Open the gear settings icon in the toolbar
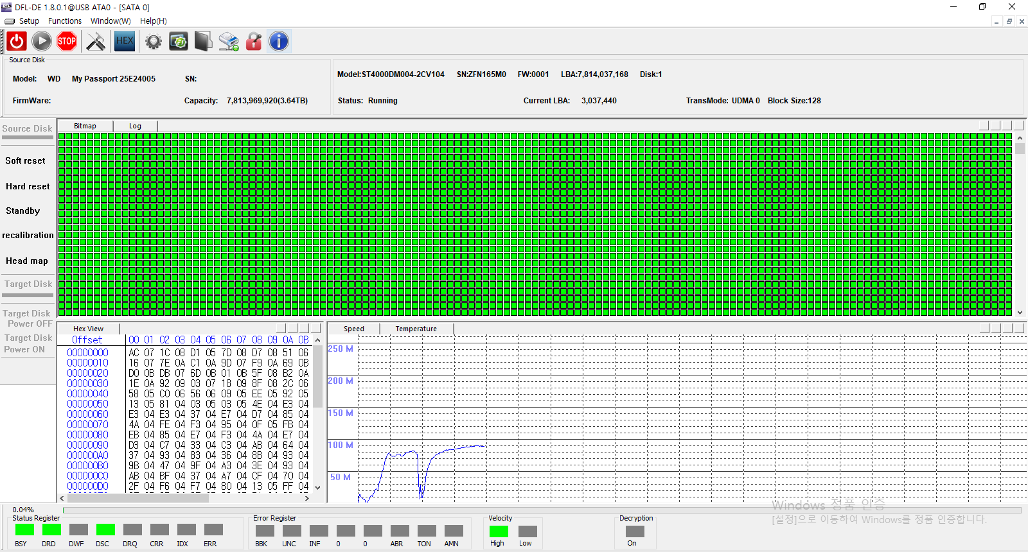 153,42
